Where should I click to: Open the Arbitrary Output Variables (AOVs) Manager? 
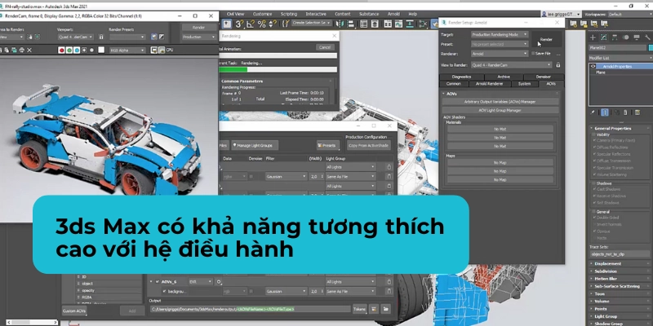point(500,101)
